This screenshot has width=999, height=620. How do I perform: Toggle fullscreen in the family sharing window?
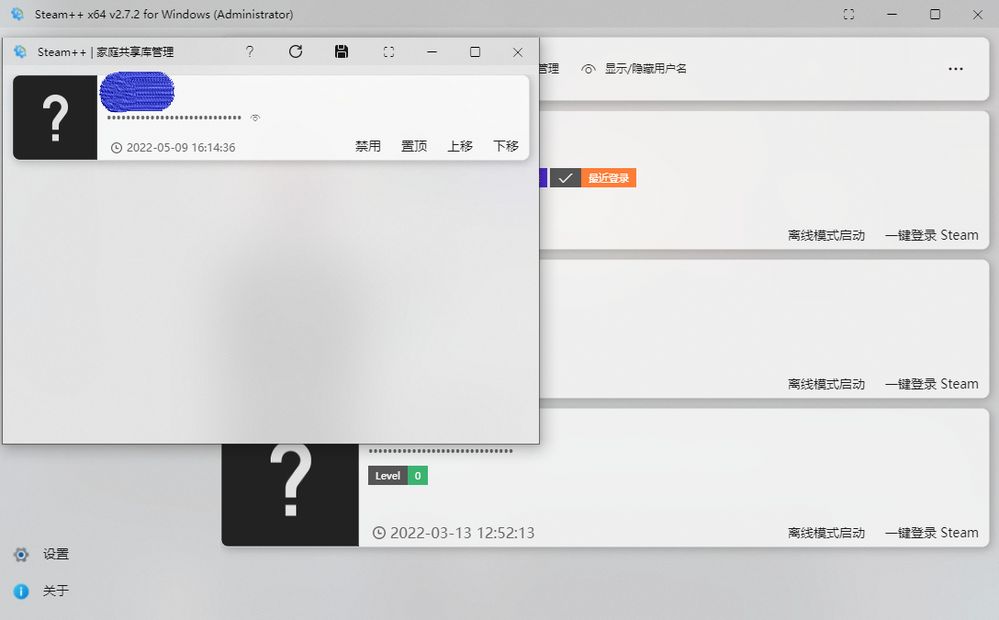point(388,52)
